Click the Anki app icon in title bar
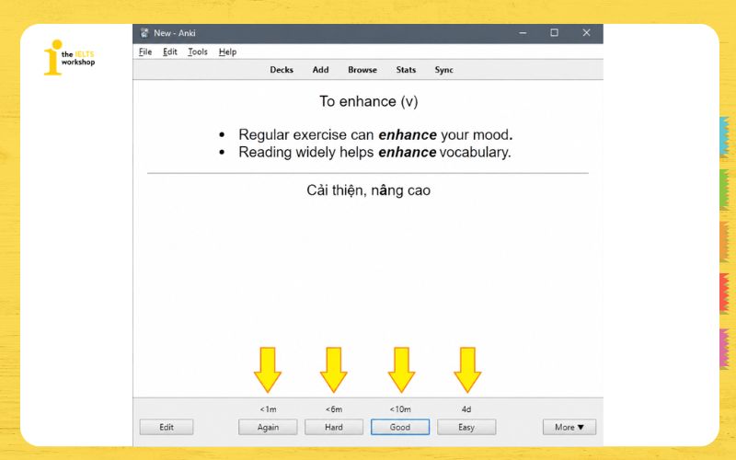This screenshot has width=736, height=460. tap(144, 33)
